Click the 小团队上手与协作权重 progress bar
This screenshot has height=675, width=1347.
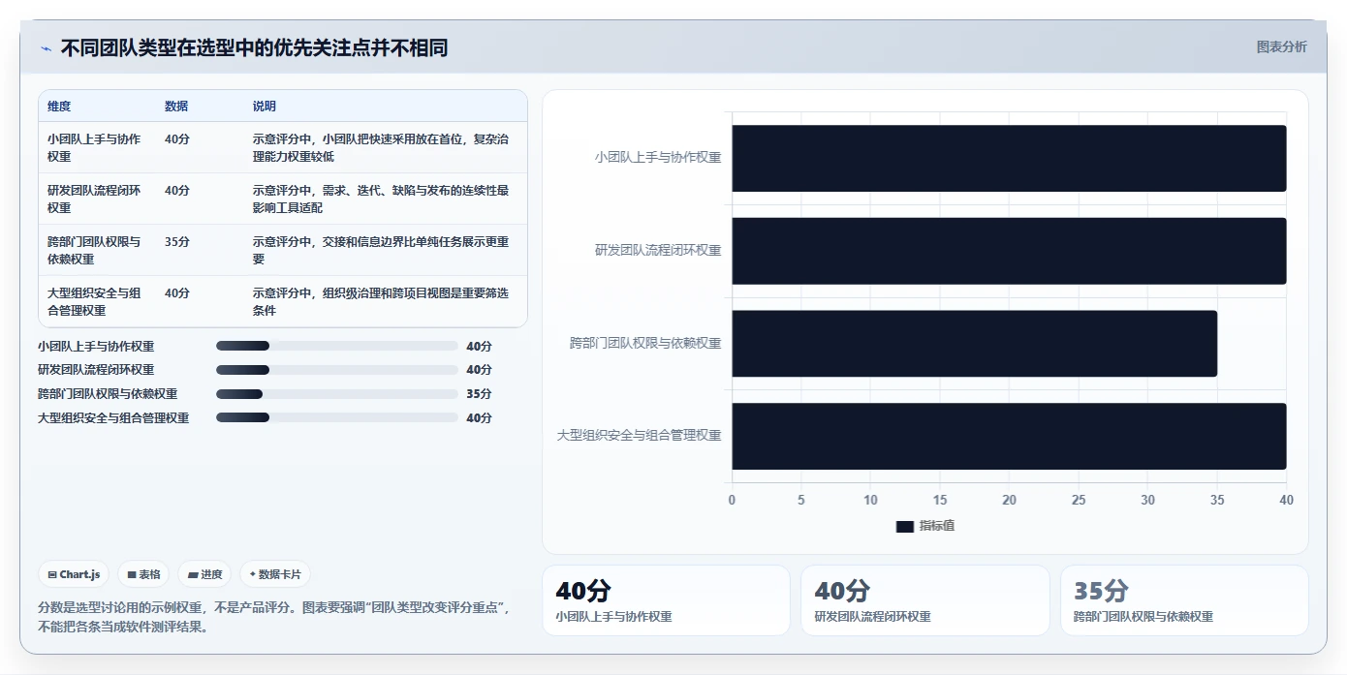336,346
